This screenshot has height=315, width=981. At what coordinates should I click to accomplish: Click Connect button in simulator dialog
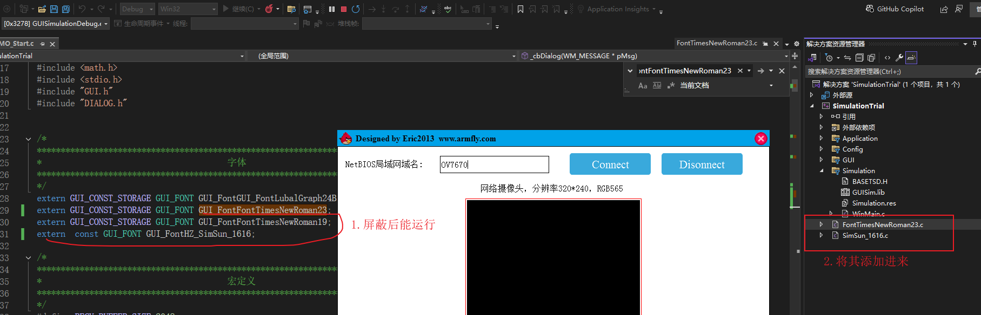(x=610, y=164)
